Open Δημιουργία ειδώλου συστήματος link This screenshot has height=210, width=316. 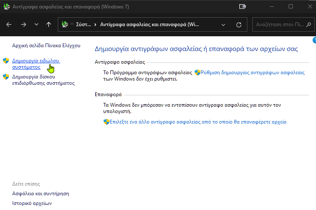pyautogui.click(x=36, y=64)
